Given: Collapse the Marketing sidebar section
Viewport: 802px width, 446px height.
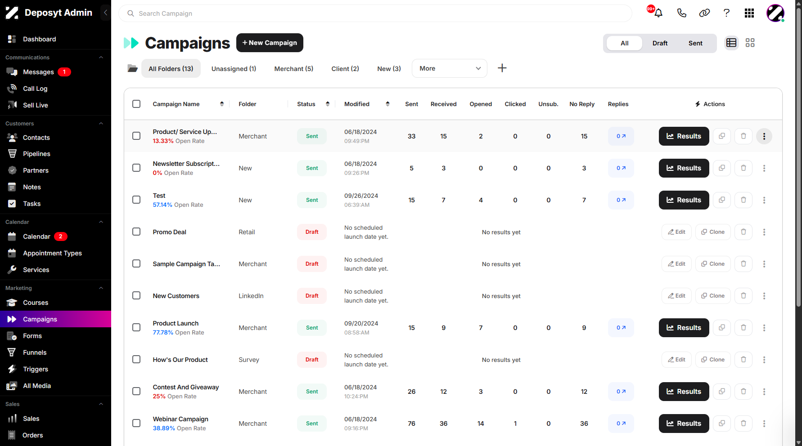Looking at the screenshot, I should point(101,288).
